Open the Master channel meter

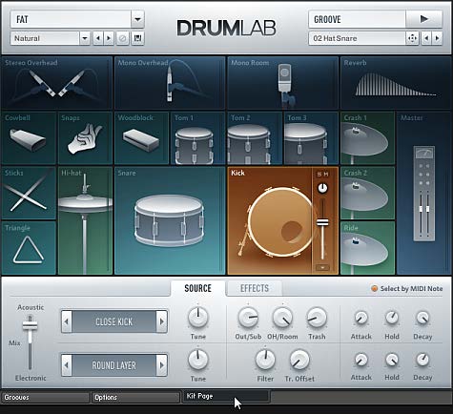[423, 193]
